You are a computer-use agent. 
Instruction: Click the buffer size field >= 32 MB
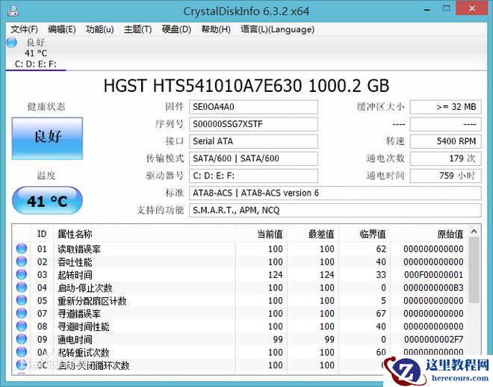click(446, 107)
